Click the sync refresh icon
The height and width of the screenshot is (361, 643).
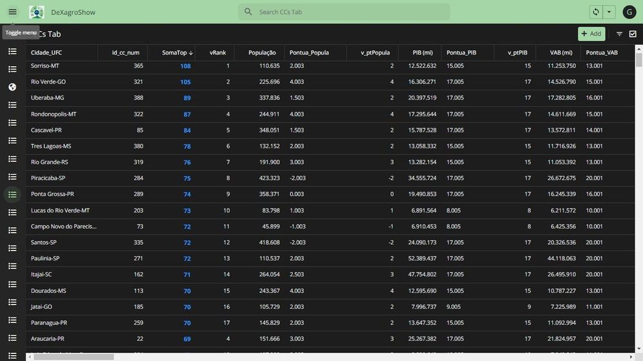coord(596,12)
